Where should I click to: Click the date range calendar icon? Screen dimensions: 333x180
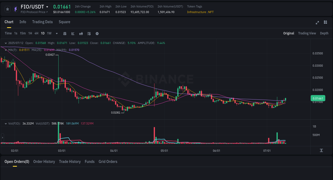pyautogui.click(x=65, y=33)
